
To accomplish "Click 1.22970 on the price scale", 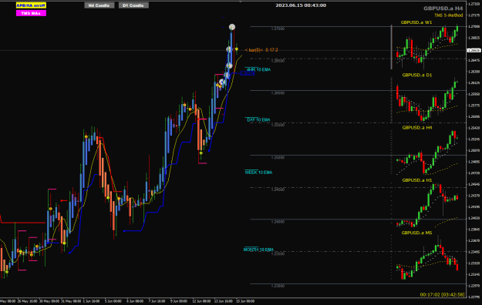I will pyautogui.click(x=474, y=286).
